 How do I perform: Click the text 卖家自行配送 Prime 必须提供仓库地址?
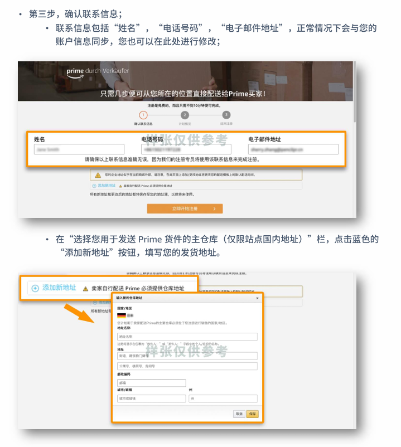pos(138,289)
